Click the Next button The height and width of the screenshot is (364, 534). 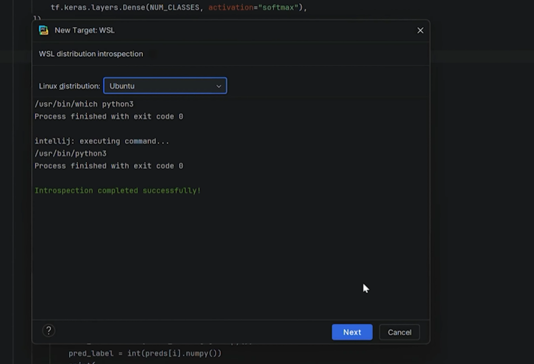coord(352,332)
